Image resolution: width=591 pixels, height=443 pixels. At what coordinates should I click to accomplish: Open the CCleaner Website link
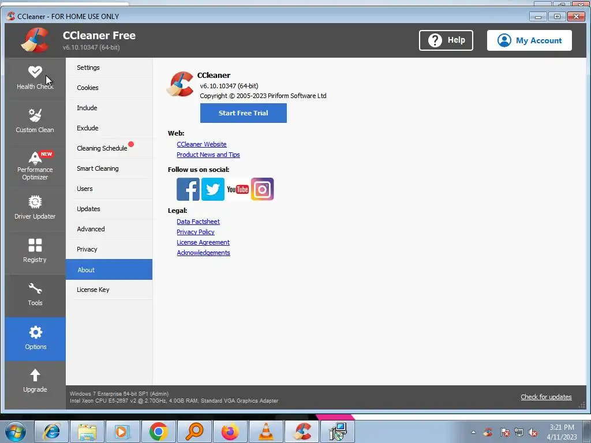[x=201, y=144]
